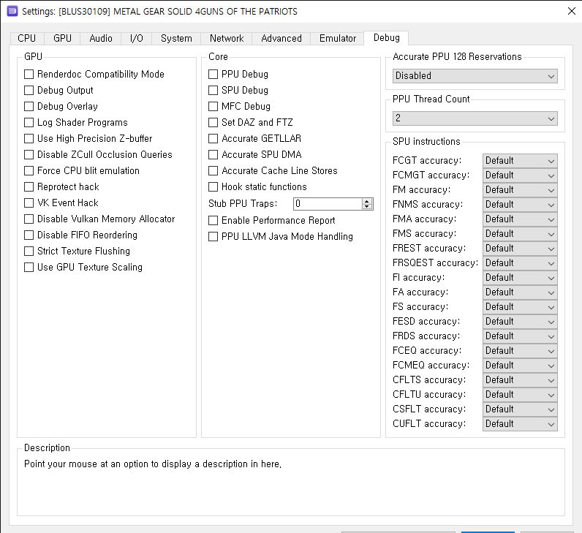
Task: Expand FRSQEST accuracy dropdown
Action: (x=520, y=263)
